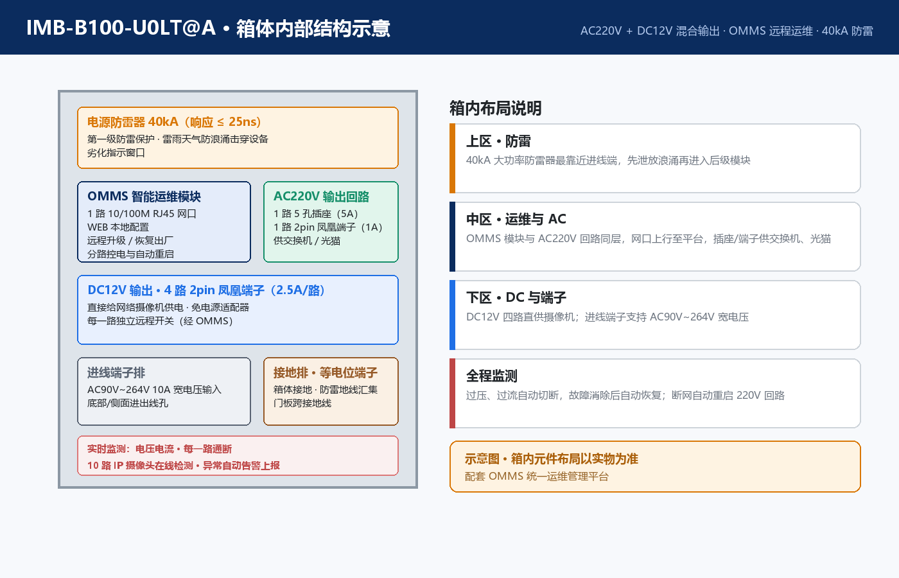The image size is (899, 578).
Task: Click the line 1 路 2pin 凤凰端子（1A）
Action: pyautogui.click(x=328, y=227)
